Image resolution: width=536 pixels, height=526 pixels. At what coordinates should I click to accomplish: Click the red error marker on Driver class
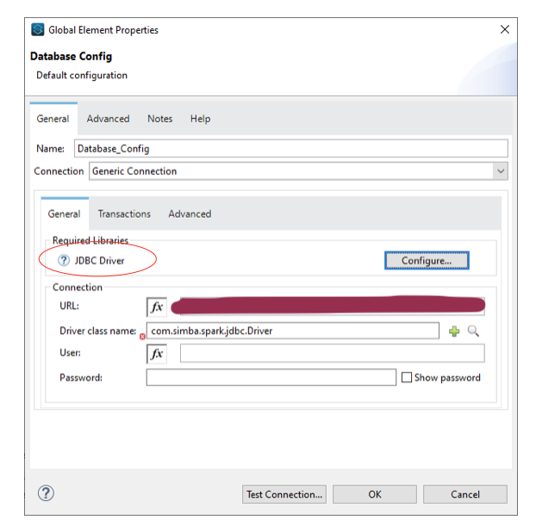click(143, 337)
